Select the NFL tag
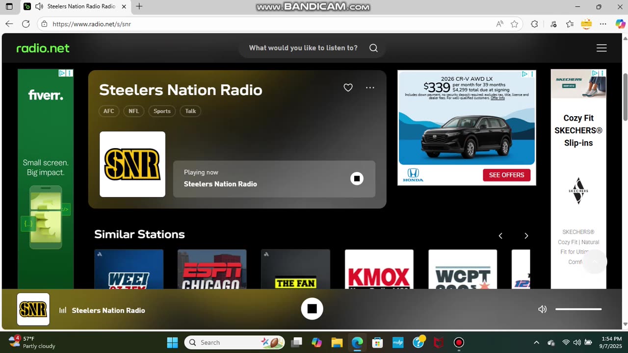The image size is (628, 353). [x=133, y=111]
